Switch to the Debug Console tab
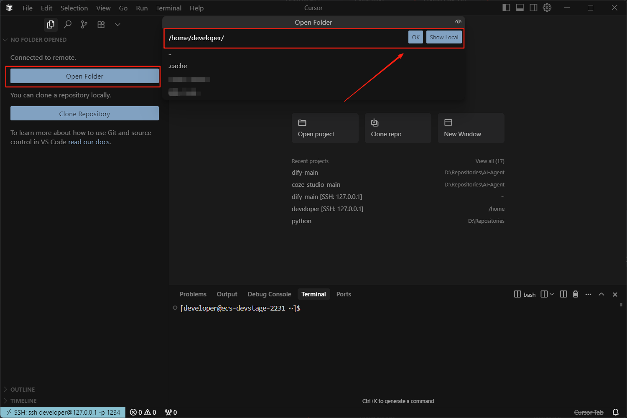This screenshot has width=627, height=418. point(269,294)
